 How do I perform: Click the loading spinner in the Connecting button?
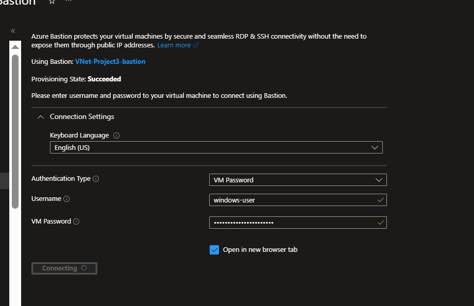click(84, 268)
